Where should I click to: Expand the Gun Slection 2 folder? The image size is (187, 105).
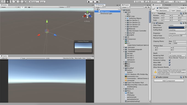(126, 21)
